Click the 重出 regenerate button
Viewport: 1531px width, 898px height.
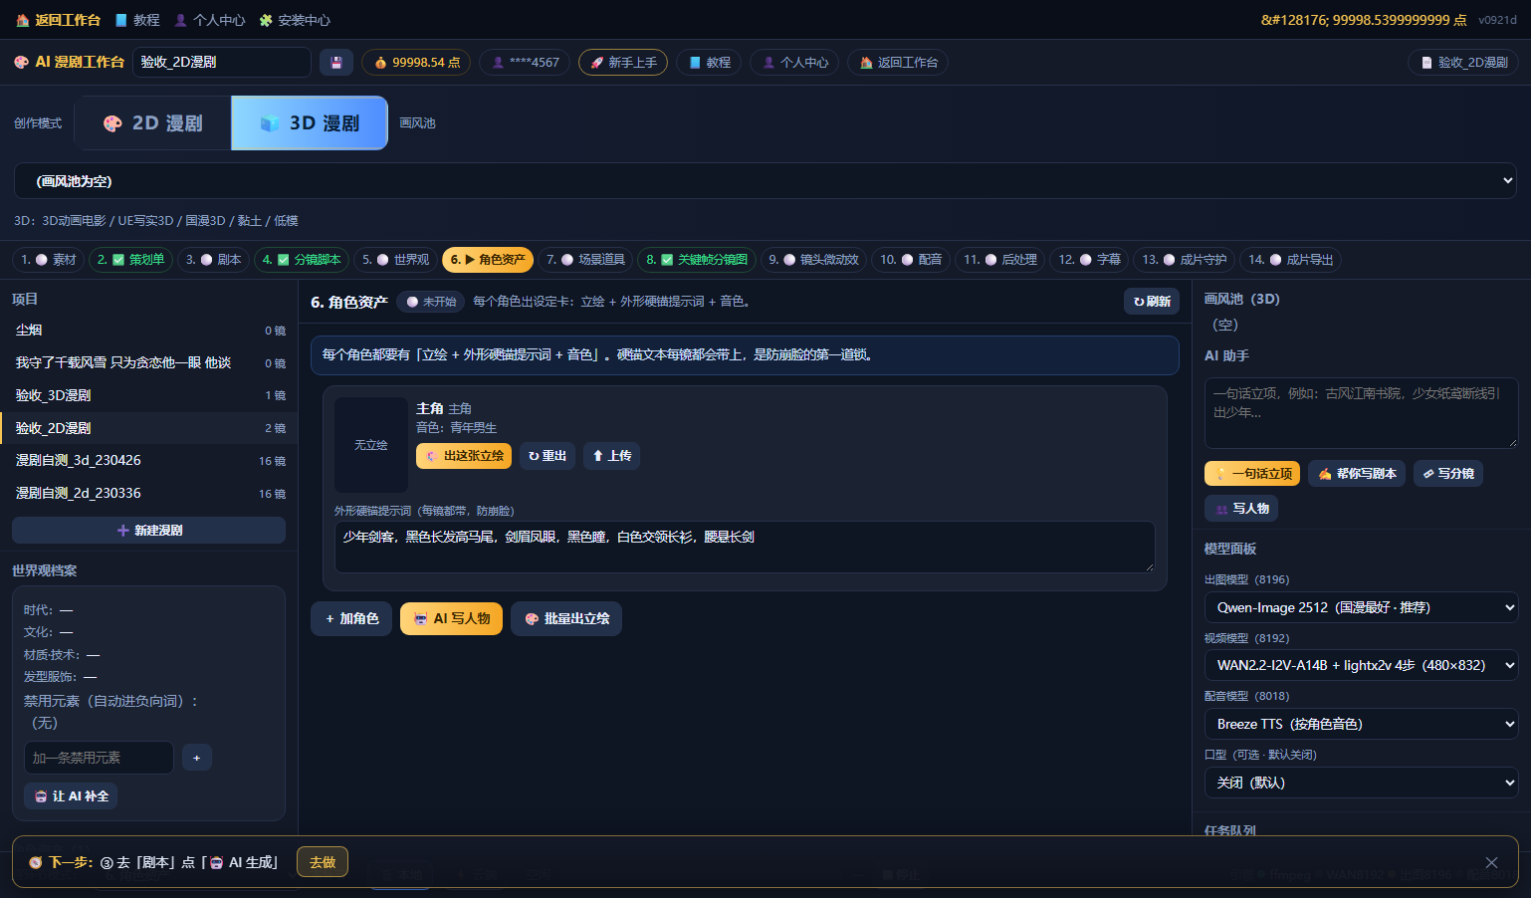coord(547,456)
